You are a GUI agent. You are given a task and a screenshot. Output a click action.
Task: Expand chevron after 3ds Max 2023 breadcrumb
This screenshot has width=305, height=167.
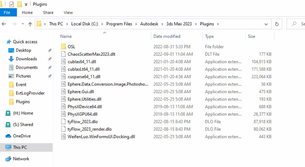tap(196, 24)
